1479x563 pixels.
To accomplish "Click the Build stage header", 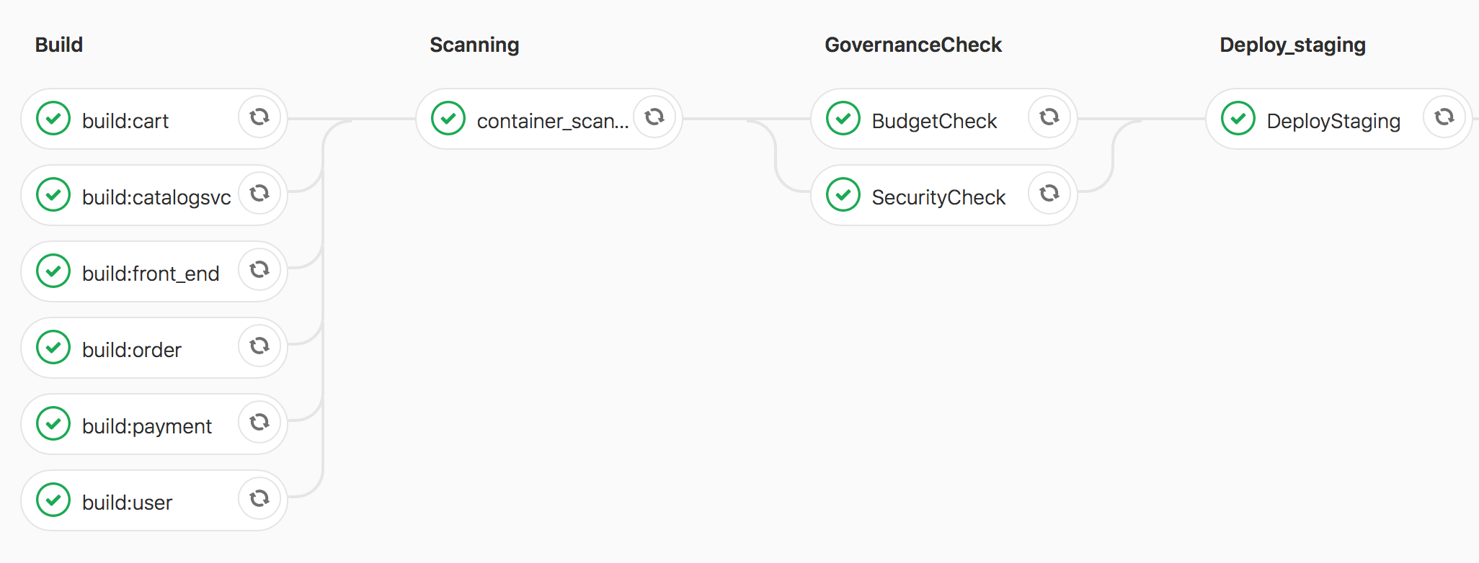I will click(58, 45).
